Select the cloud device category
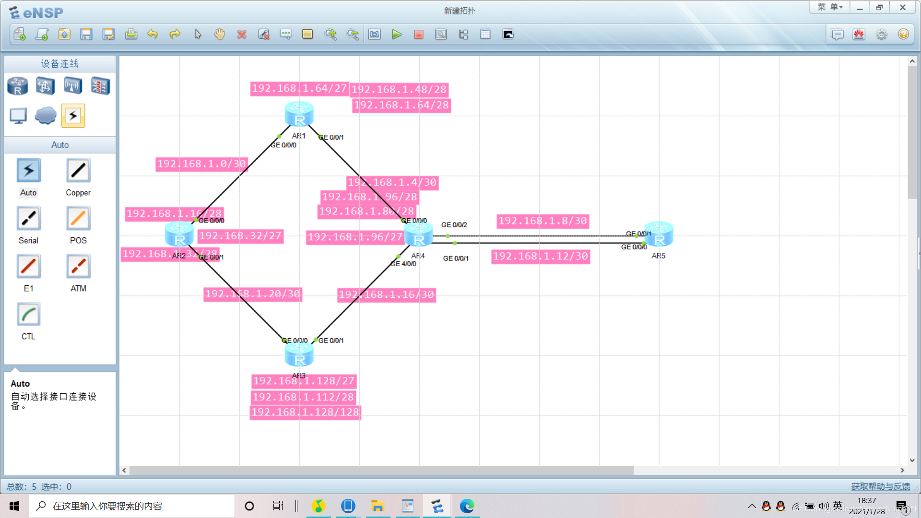Viewport: 921px width, 518px height. click(x=46, y=116)
